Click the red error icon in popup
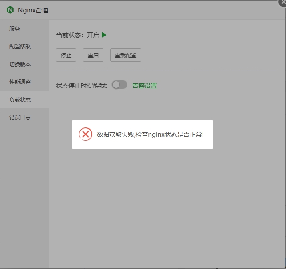The width and height of the screenshot is (286, 269). tap(86, 134)
